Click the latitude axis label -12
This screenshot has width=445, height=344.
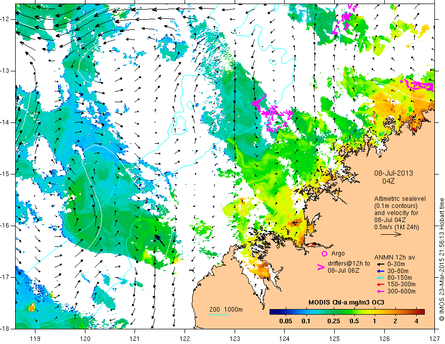pos(5,19)
